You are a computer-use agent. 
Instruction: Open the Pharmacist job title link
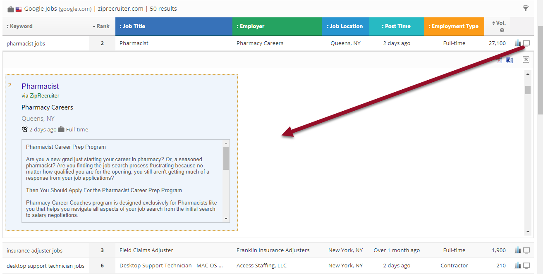point(40,86)
